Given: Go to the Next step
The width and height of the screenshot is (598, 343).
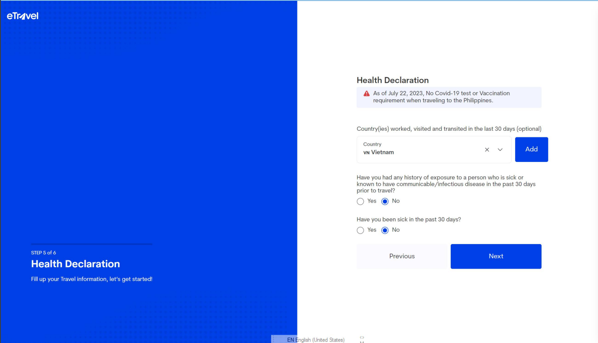Looking at the screenshot, I should tap(495, 256).
